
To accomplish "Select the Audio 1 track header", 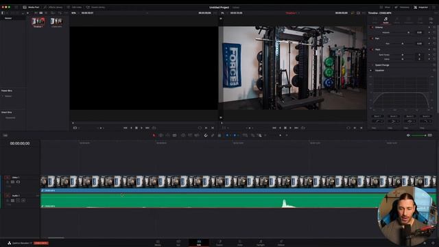I will [x=21, y=200].
